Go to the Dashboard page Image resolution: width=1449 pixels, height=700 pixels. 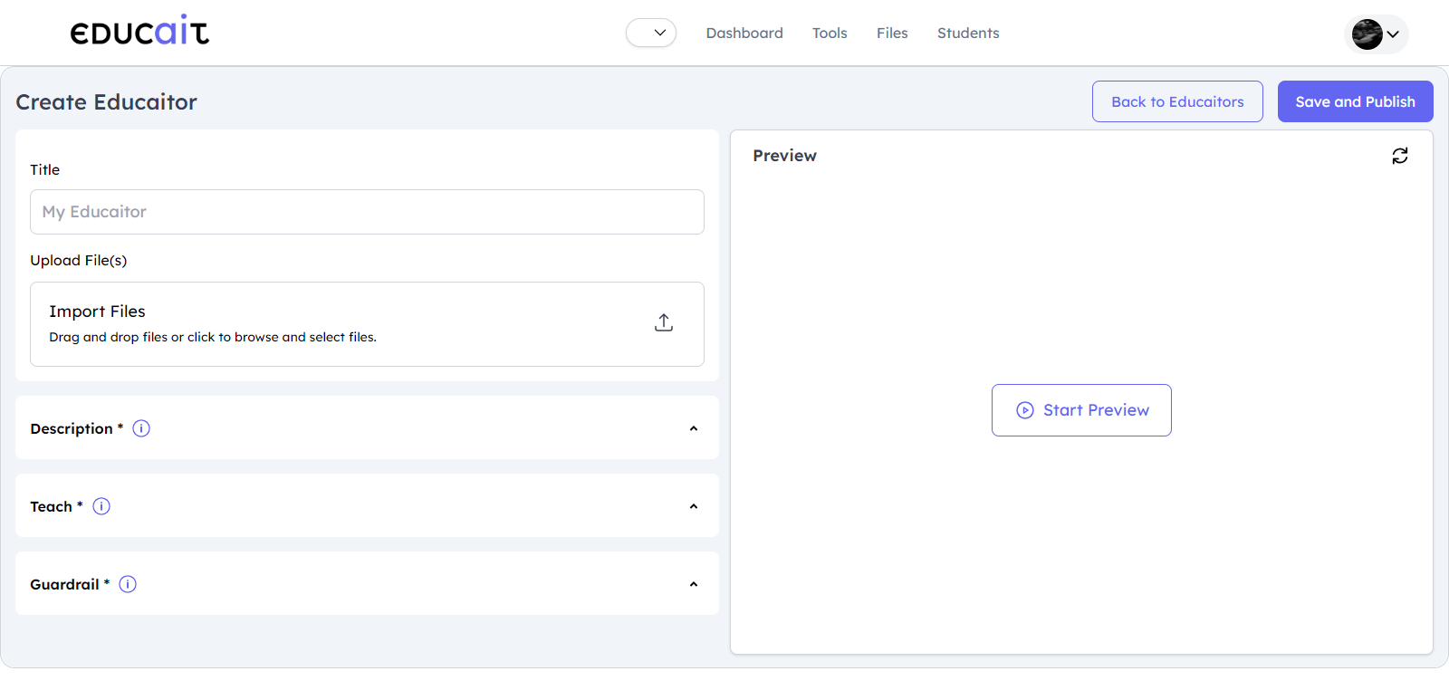[x=744, y=33]
